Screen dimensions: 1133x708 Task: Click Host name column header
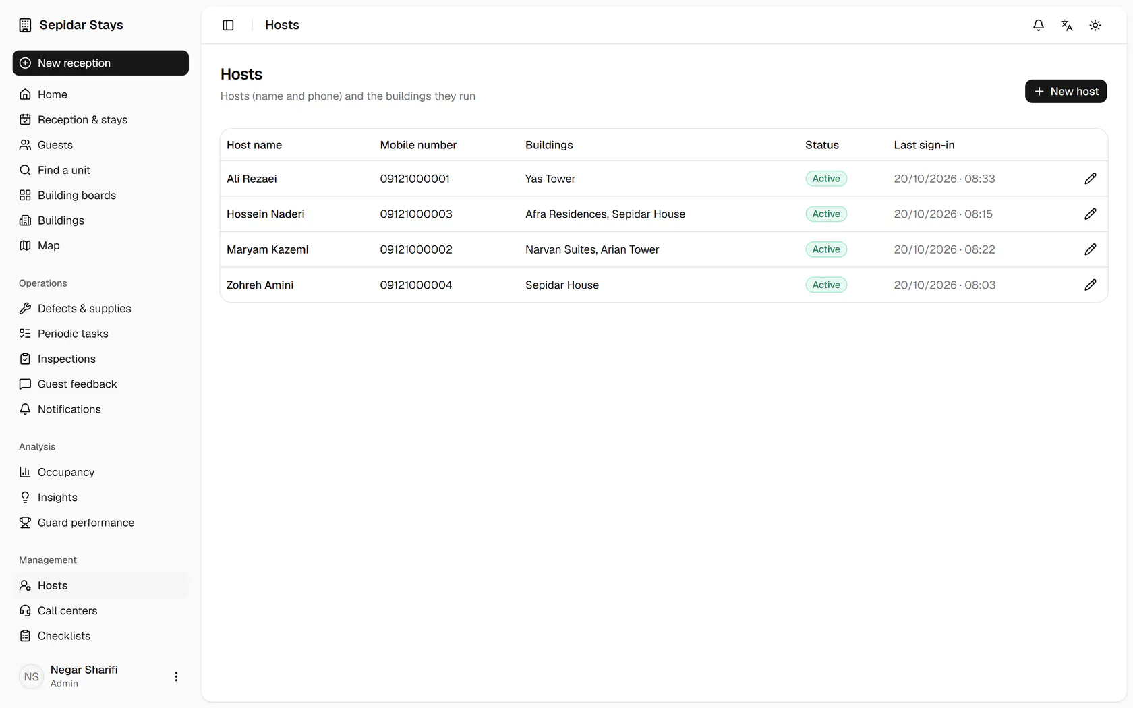tap(254, 145)
